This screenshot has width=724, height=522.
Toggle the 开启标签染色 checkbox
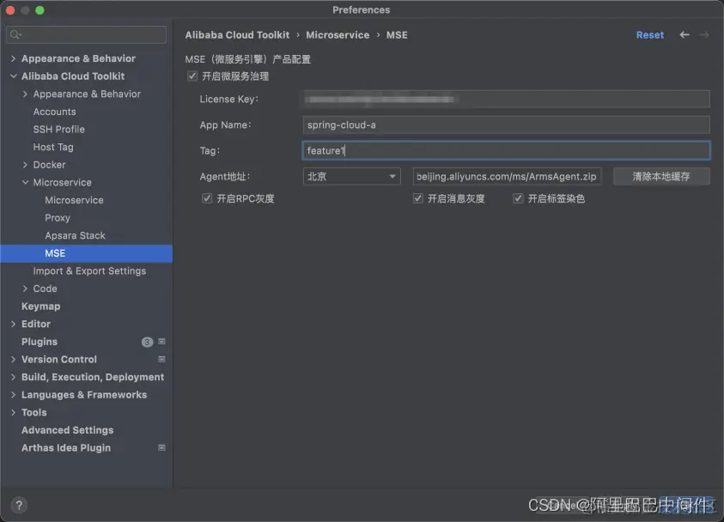(x=518, y=198)
